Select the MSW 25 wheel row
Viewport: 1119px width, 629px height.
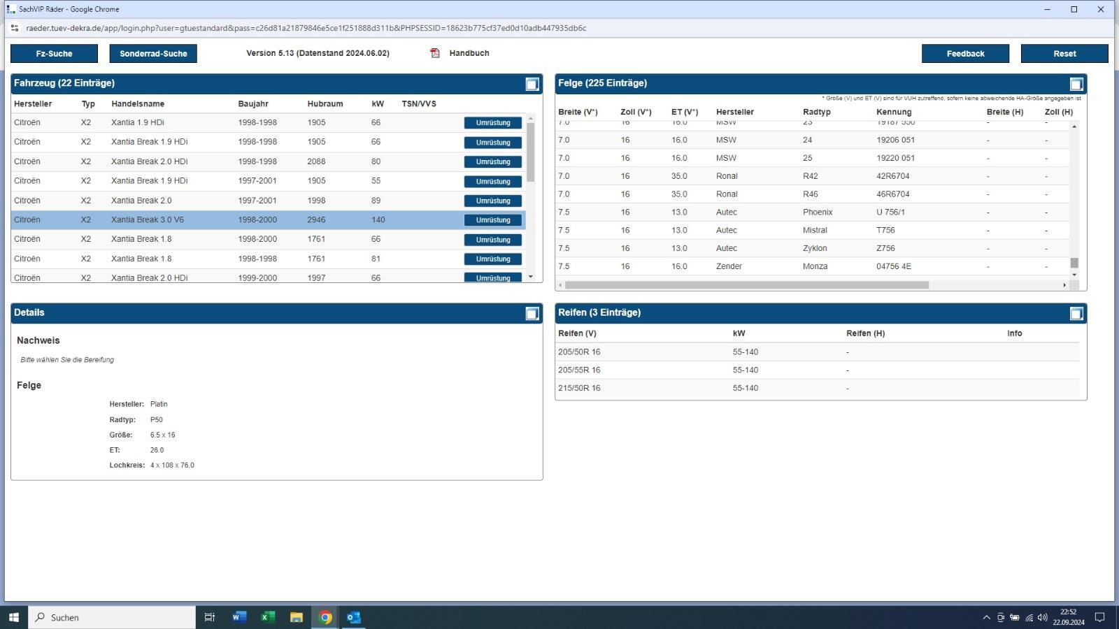[812, 158]
